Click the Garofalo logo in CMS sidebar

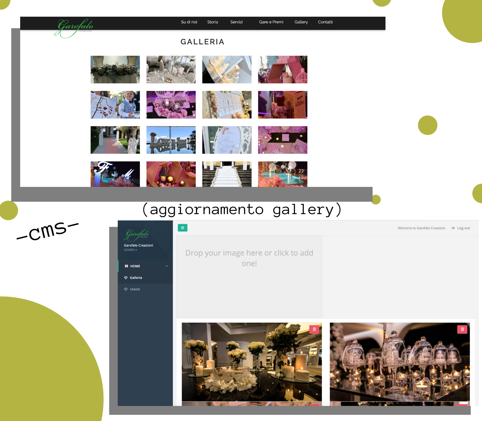137,235
